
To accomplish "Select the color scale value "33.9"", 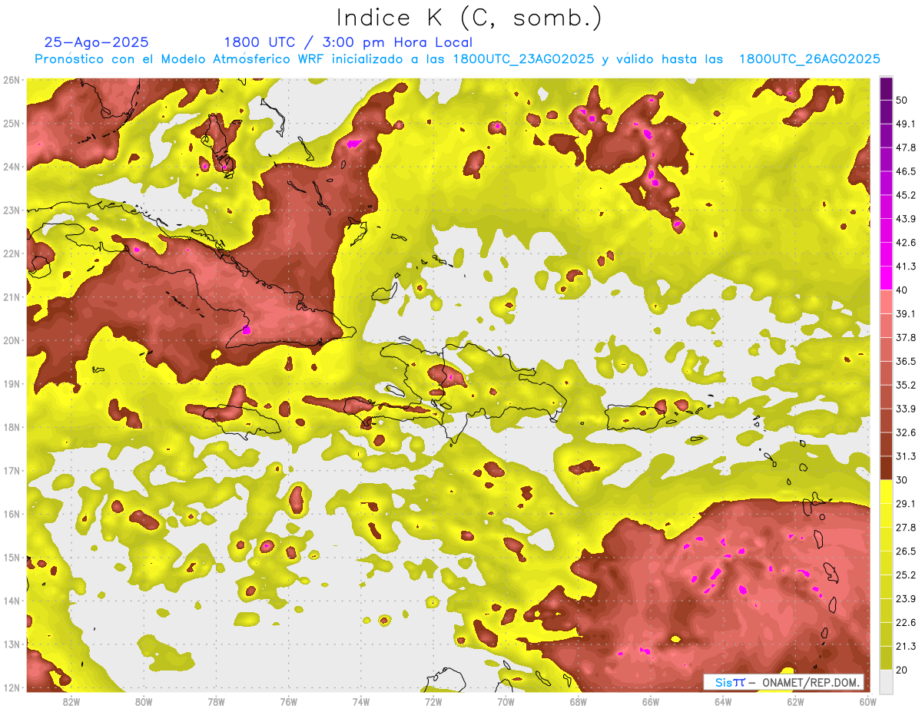I will tap(905, 409).
